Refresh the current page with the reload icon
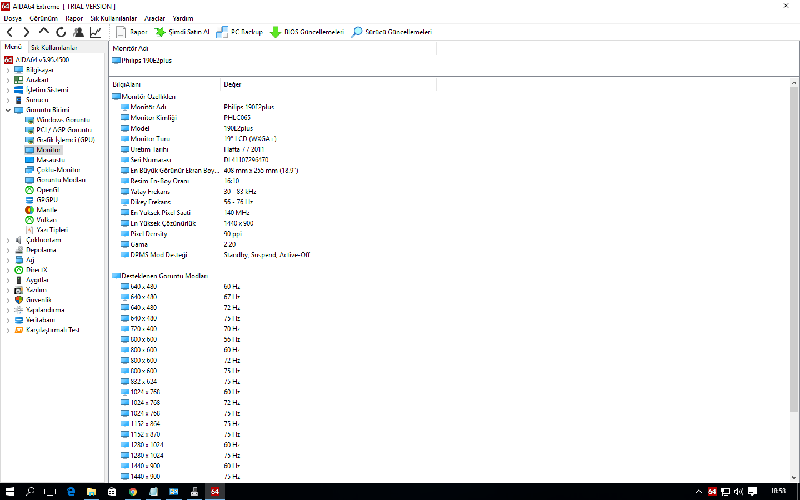 (61, 32)
